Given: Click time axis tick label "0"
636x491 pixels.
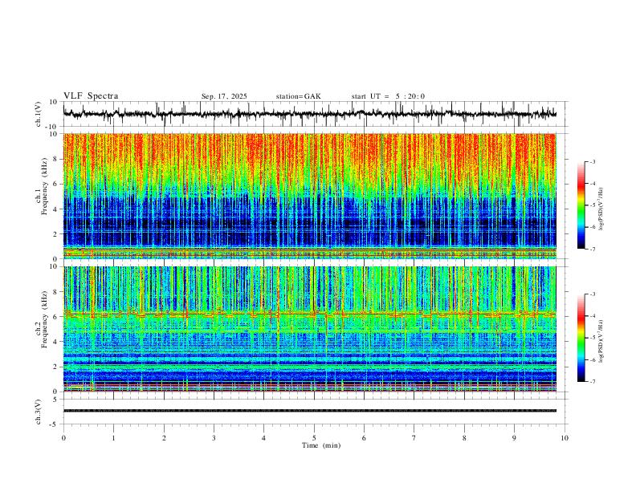Looking at the screenshot, I should 63,438.
